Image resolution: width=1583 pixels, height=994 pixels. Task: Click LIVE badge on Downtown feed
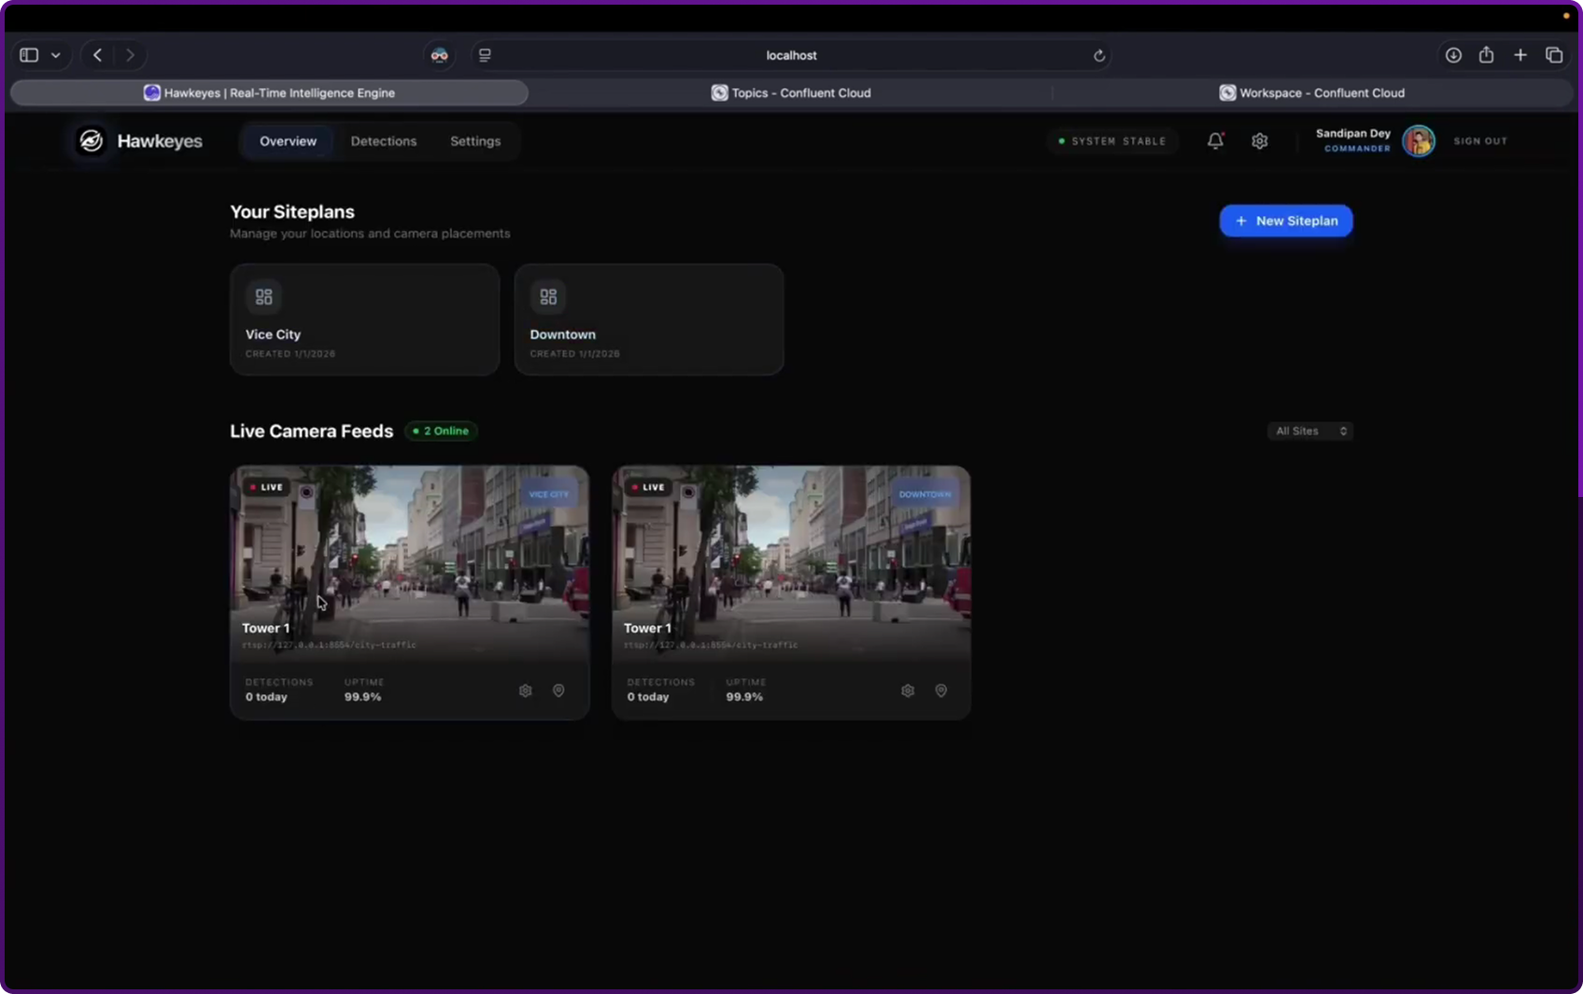click(x=648, y=487)
